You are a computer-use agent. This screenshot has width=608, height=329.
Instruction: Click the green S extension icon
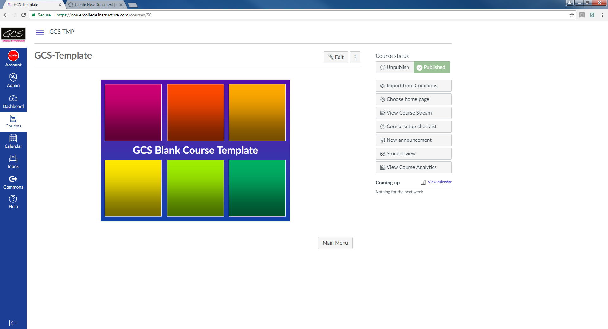592,15
